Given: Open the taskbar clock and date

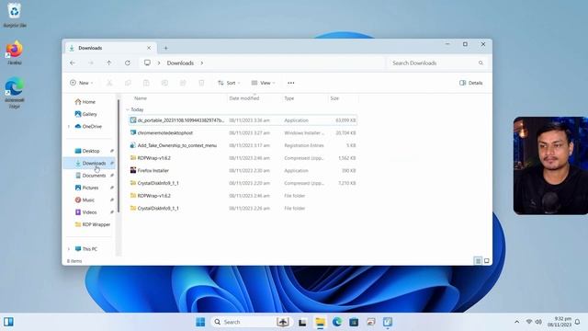Looking at the screenshot, I should [560, 322].
